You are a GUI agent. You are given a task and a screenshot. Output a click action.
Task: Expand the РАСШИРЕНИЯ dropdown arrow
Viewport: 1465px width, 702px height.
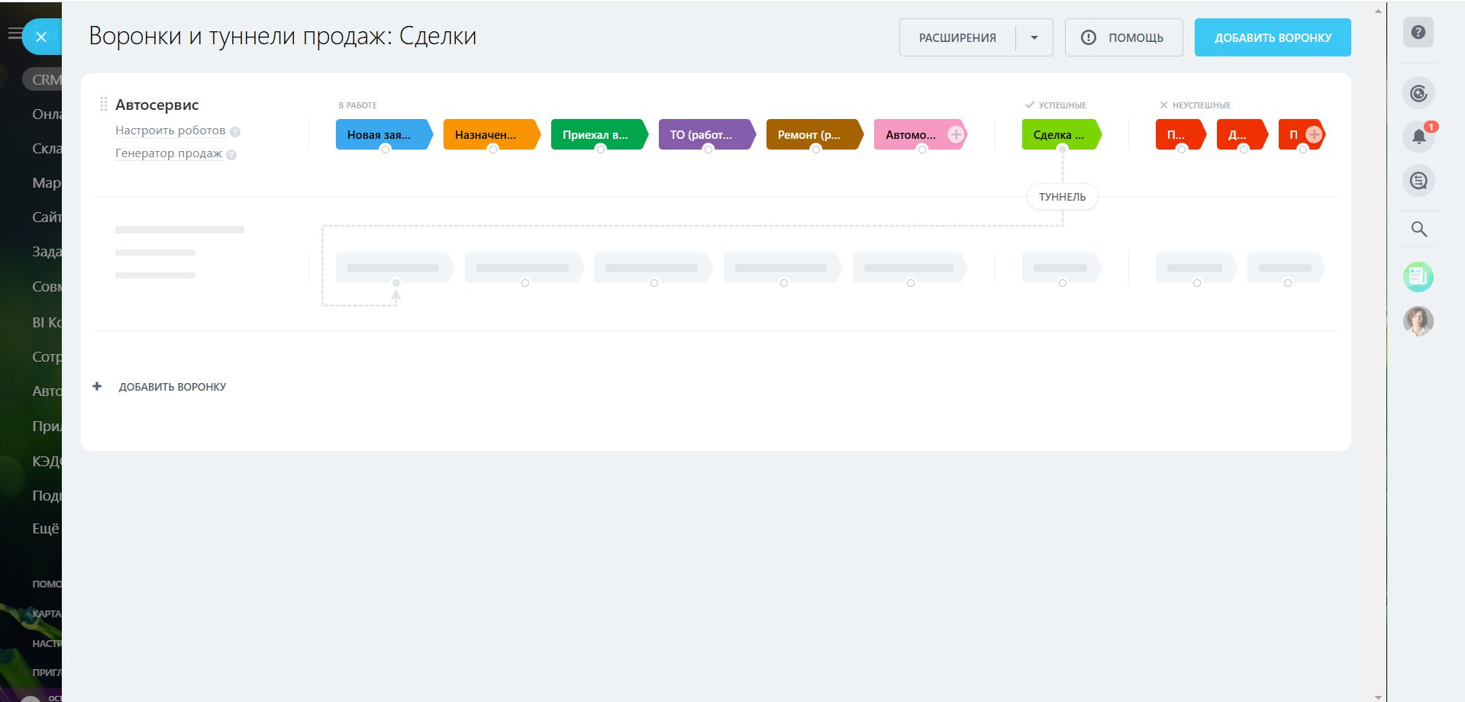pyautogui.click(x=1034, y=37)
